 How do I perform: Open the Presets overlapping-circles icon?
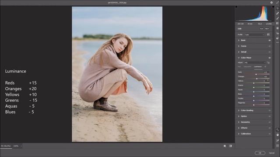pyautogui.click(x=277, y=38)
